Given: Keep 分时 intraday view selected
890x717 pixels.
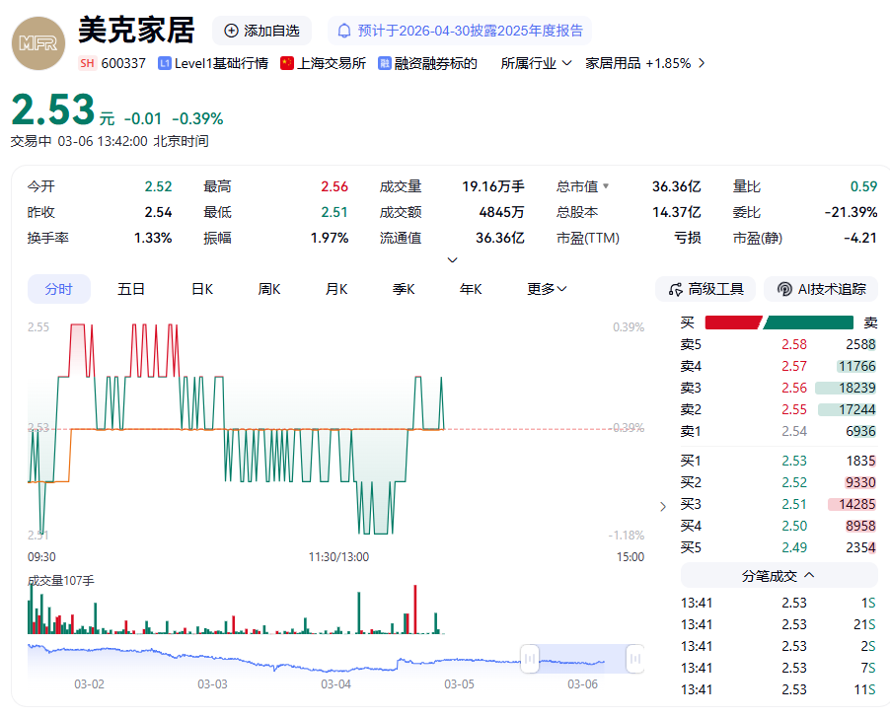Looking at the screenshot, I should click(59, 288).
